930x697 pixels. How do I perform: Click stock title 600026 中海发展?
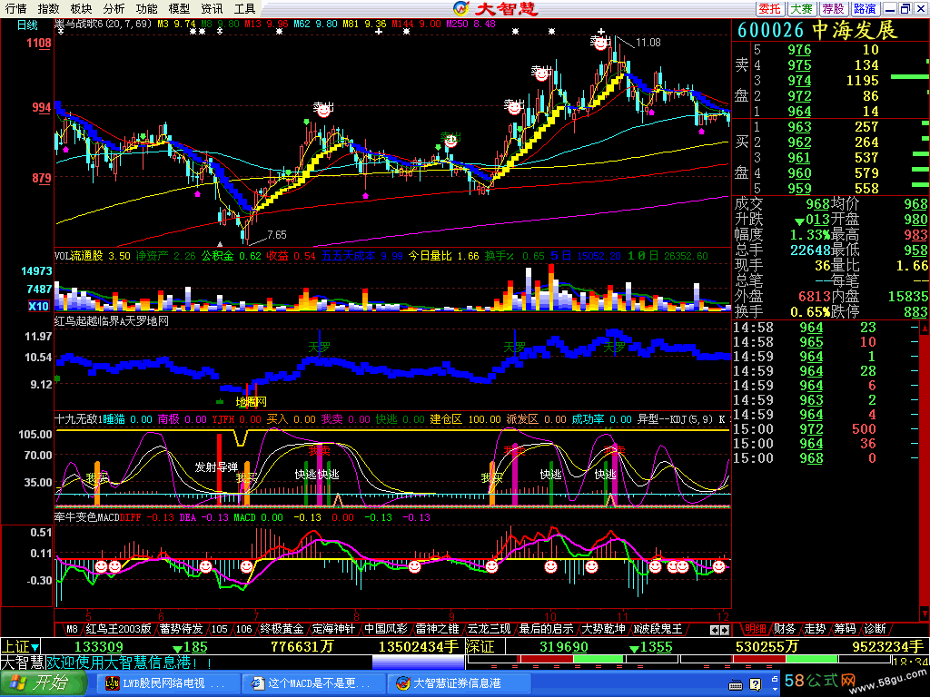[817, 31]
